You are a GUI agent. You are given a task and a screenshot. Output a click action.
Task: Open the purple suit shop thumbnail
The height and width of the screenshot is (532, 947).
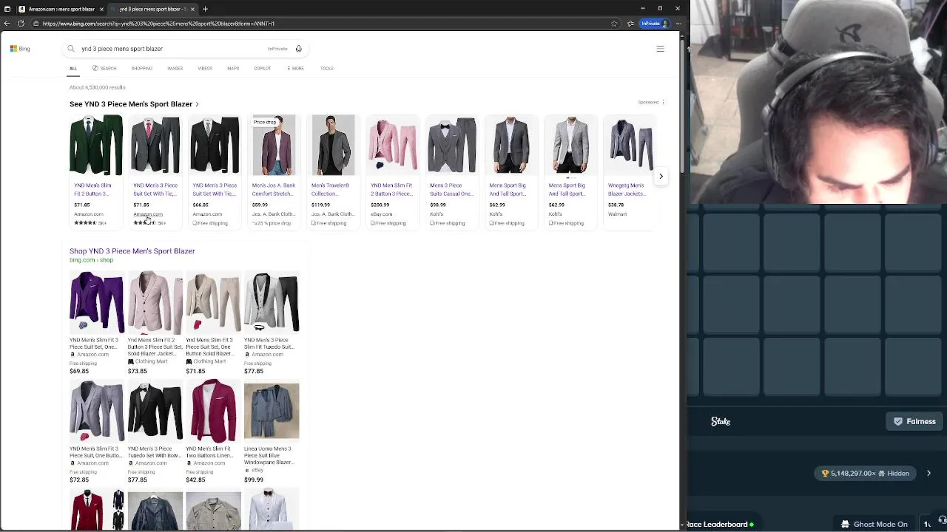click(96, 303)
